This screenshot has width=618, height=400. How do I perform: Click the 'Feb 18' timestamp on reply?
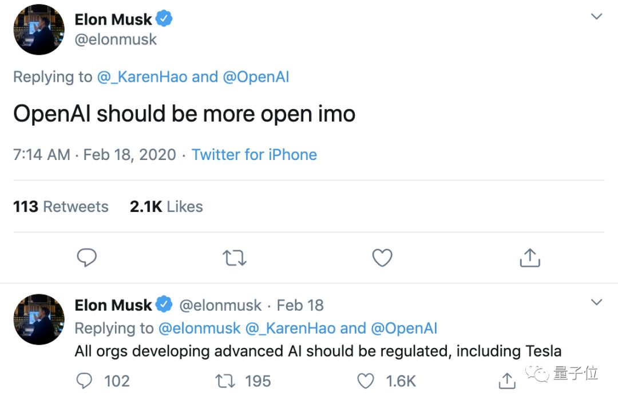[x=300, y=306]
